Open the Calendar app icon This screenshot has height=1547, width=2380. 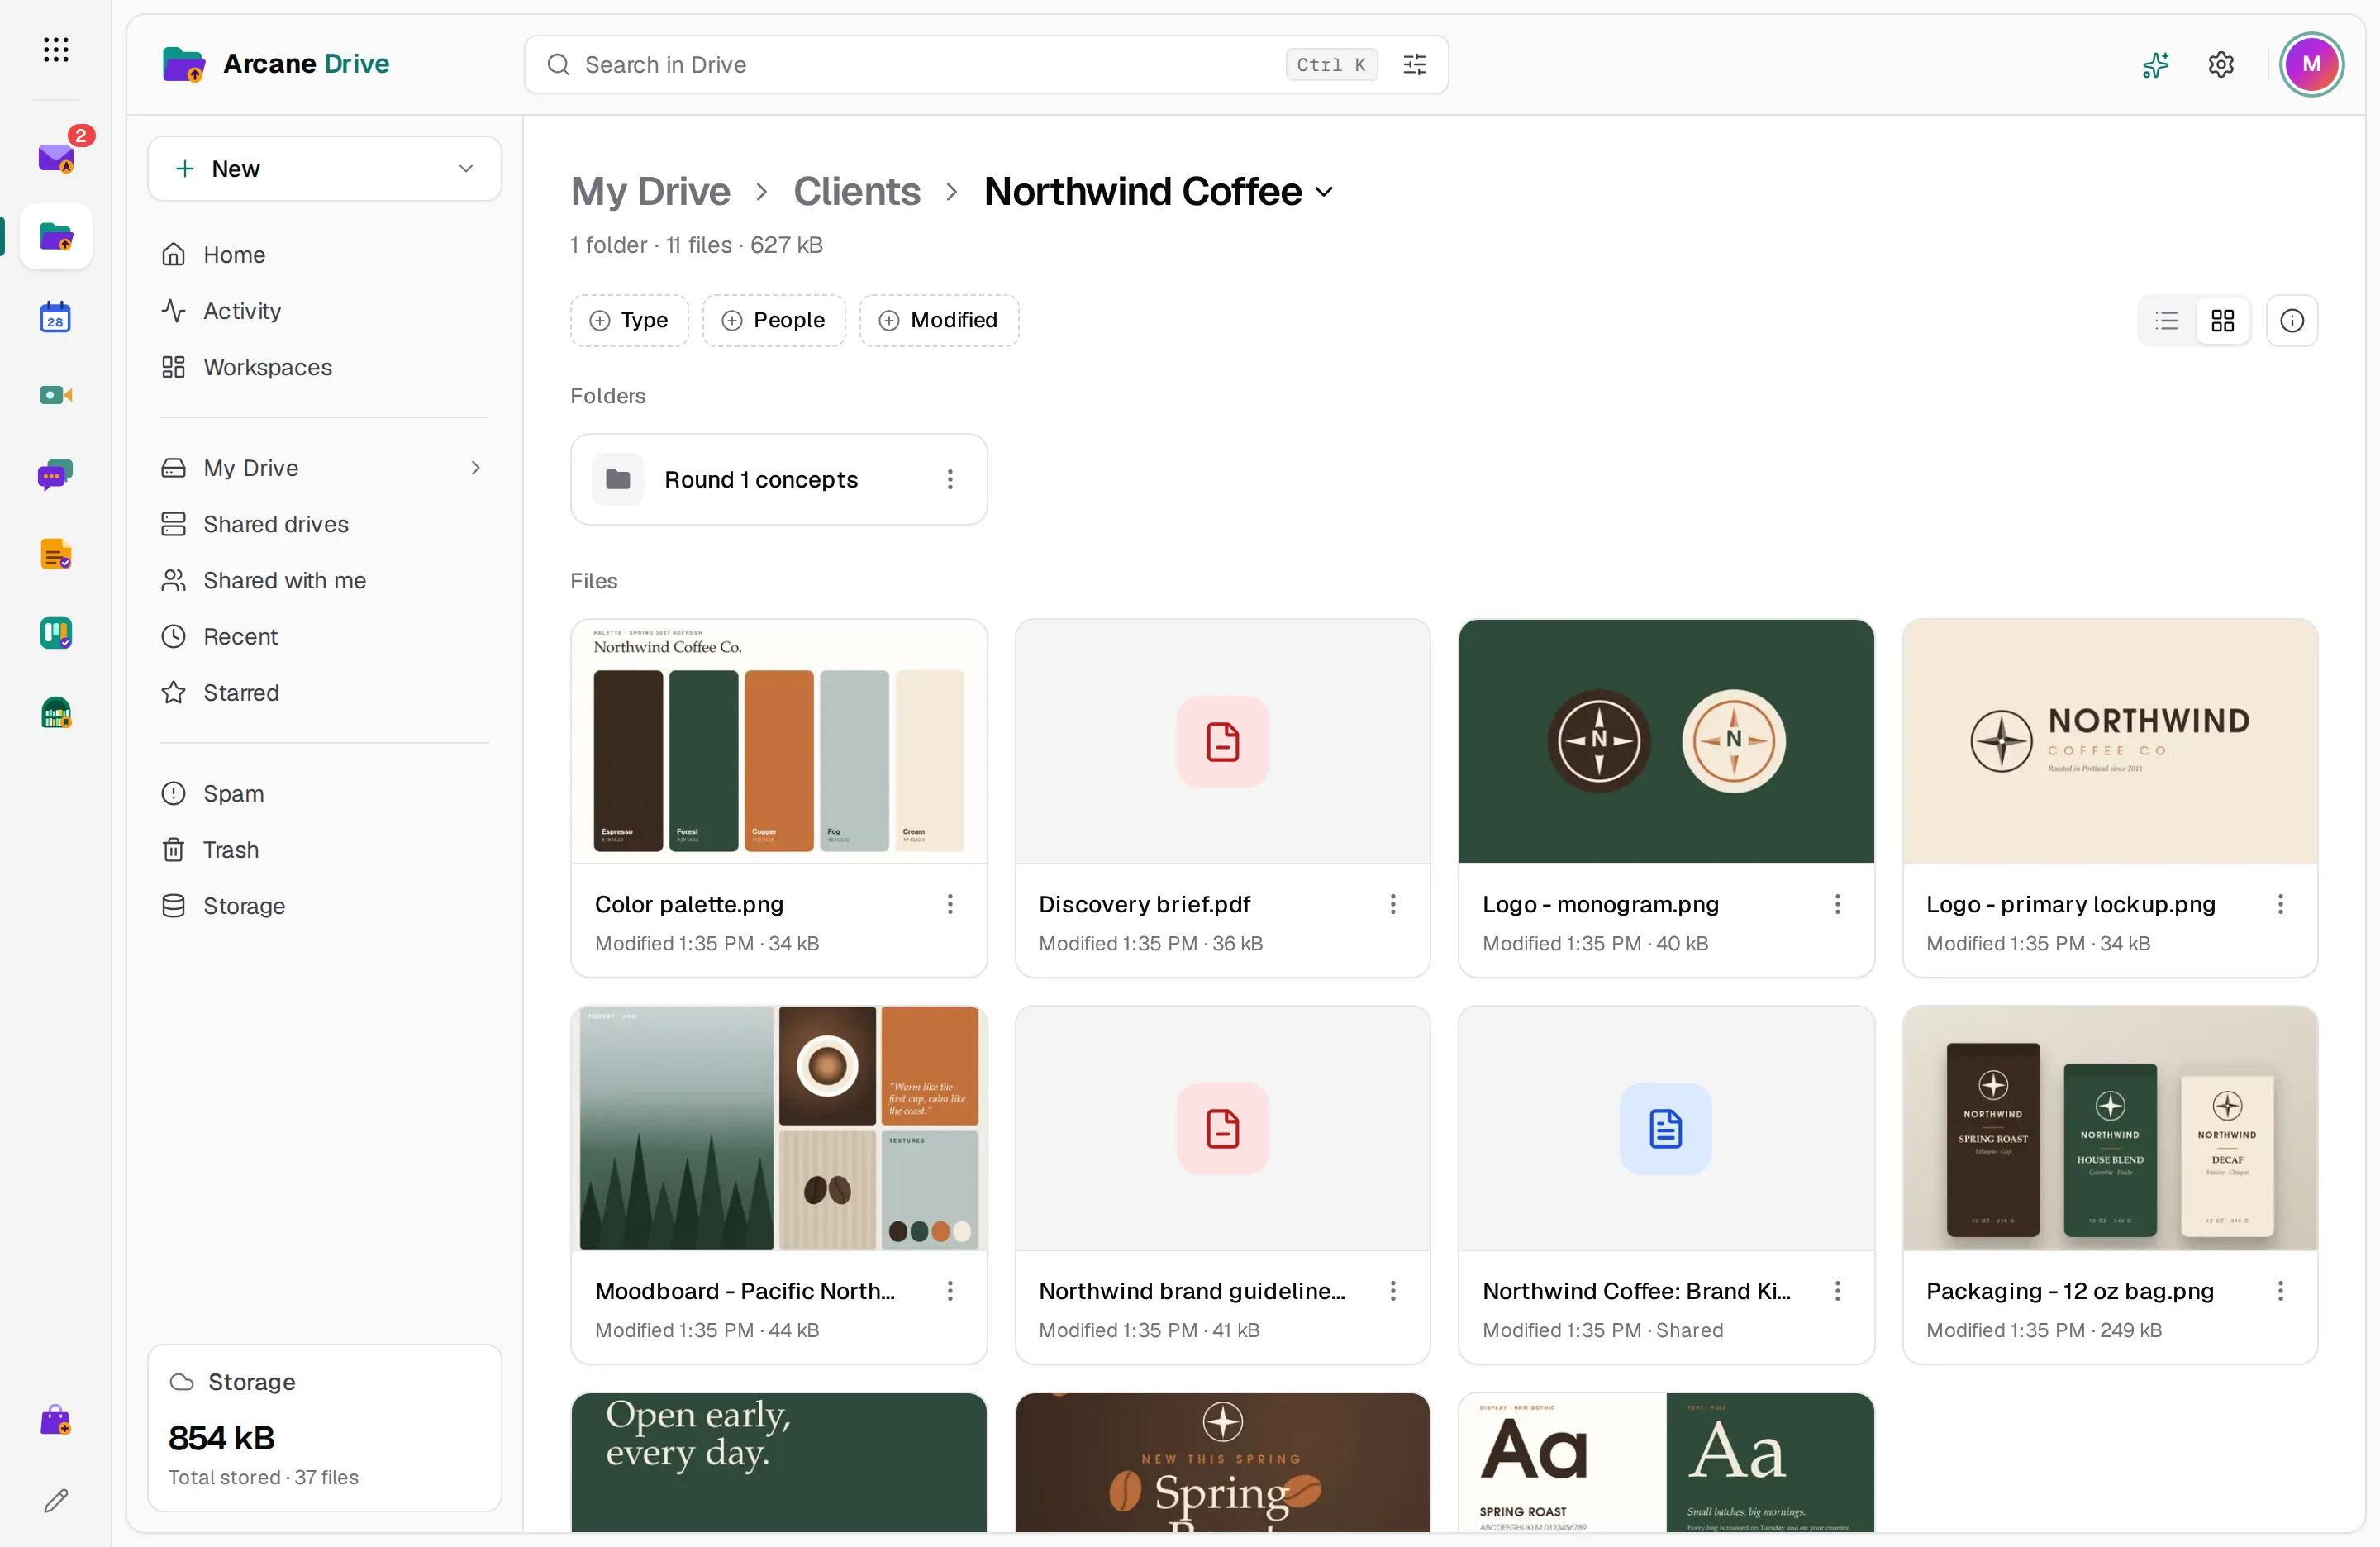(56, 316)
